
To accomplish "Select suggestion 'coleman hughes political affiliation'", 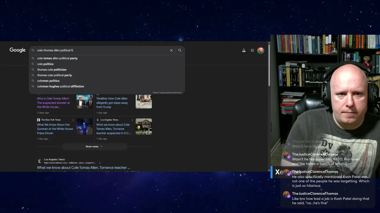I will [61, 86].
